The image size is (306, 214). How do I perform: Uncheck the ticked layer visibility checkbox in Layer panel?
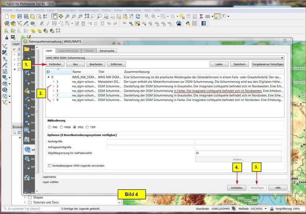19,54
